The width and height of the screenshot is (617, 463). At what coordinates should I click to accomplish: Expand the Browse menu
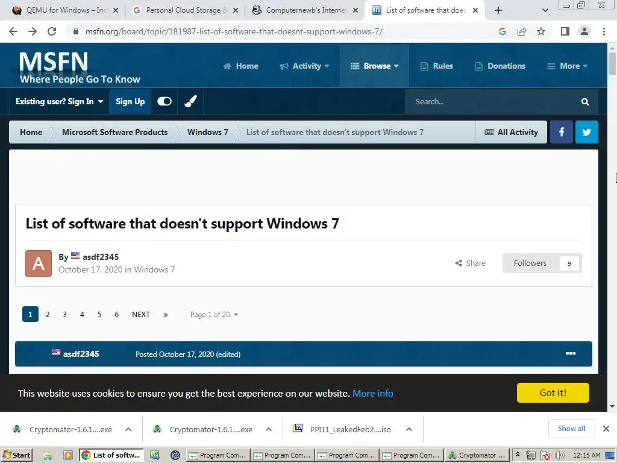(375, 66)
